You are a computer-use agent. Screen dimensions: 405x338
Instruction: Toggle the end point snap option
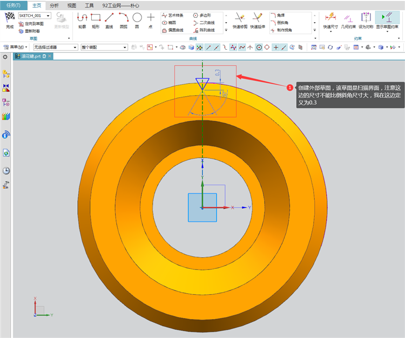pos(208,48)
